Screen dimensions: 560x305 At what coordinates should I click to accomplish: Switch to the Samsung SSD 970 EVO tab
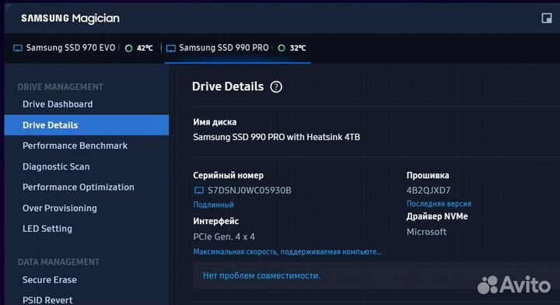[x=83, y=48]
